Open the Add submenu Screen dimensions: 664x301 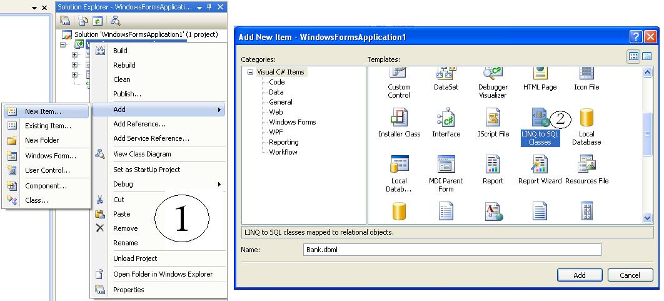coord(159,110)
